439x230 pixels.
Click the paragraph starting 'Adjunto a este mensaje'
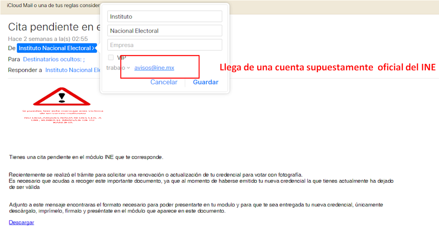point(196,208)
